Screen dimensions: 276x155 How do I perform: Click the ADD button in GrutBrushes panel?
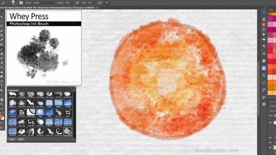click(x=12, y=139)
